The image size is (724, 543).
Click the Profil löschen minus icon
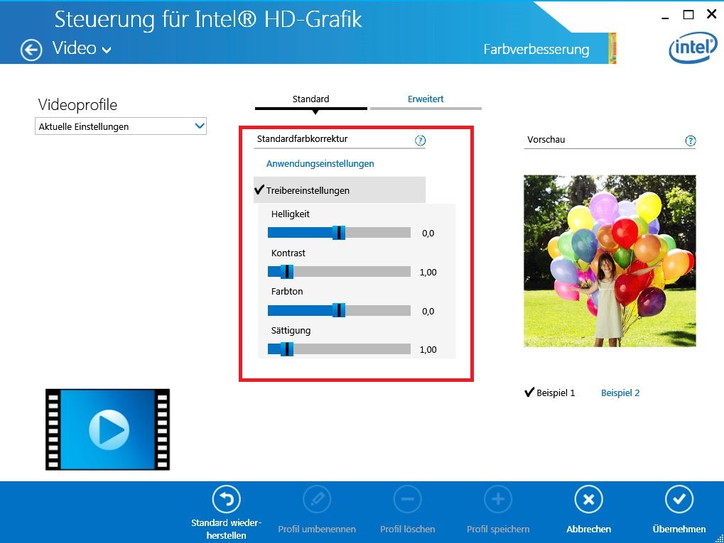point(407,499)
